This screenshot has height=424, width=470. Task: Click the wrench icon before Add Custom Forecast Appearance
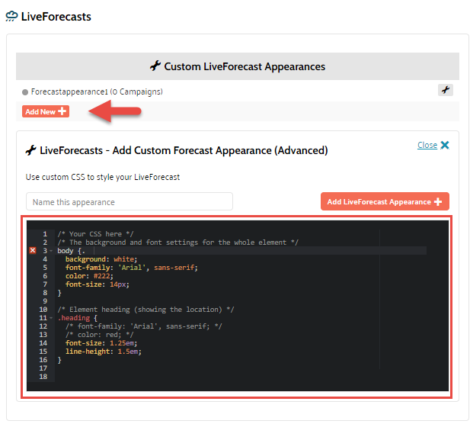click(x=31, y=150)
